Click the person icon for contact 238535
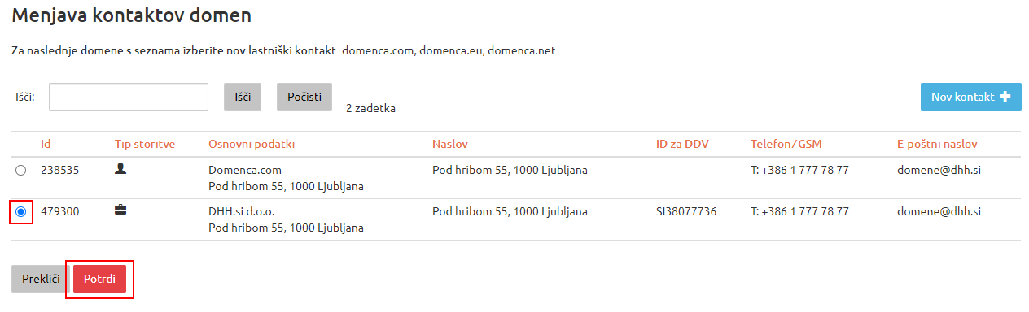This screenshot has height=312, width=1029. tap(120, 169)
